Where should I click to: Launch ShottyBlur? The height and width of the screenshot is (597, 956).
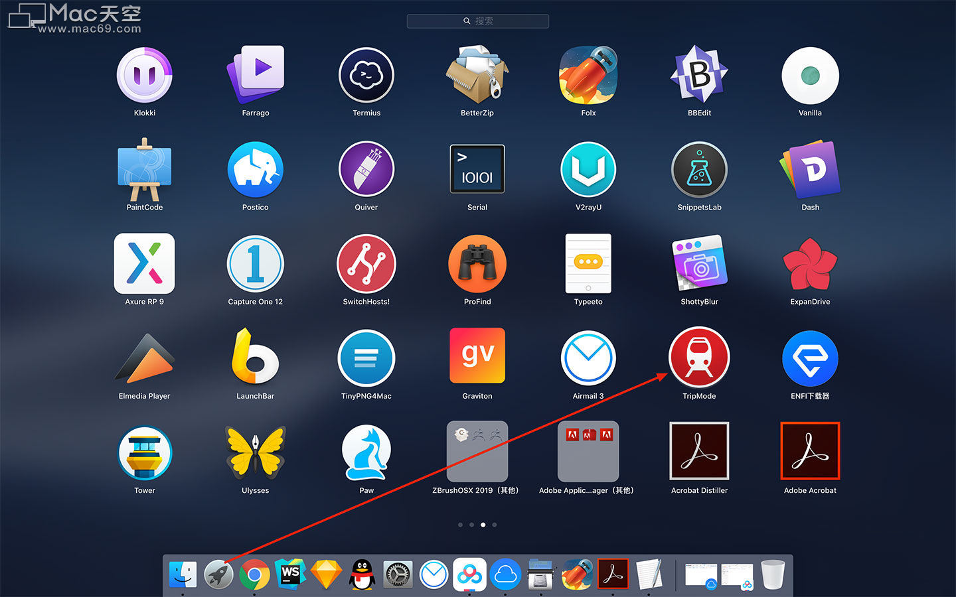click(699, 263)
